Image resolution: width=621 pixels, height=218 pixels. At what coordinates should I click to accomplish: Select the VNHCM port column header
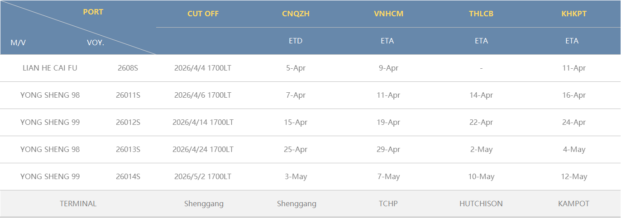coord(388,14)
